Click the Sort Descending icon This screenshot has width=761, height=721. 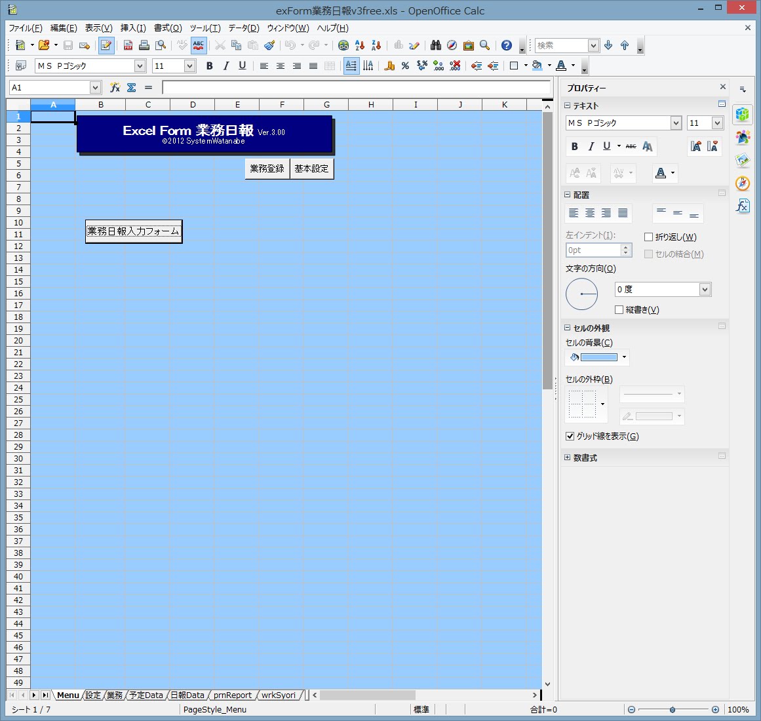click(x=376, y=46)
